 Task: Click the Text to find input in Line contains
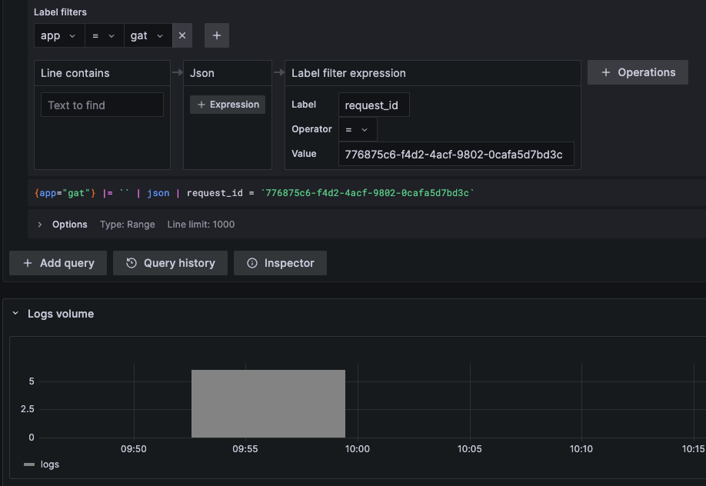tap(102, 105)
